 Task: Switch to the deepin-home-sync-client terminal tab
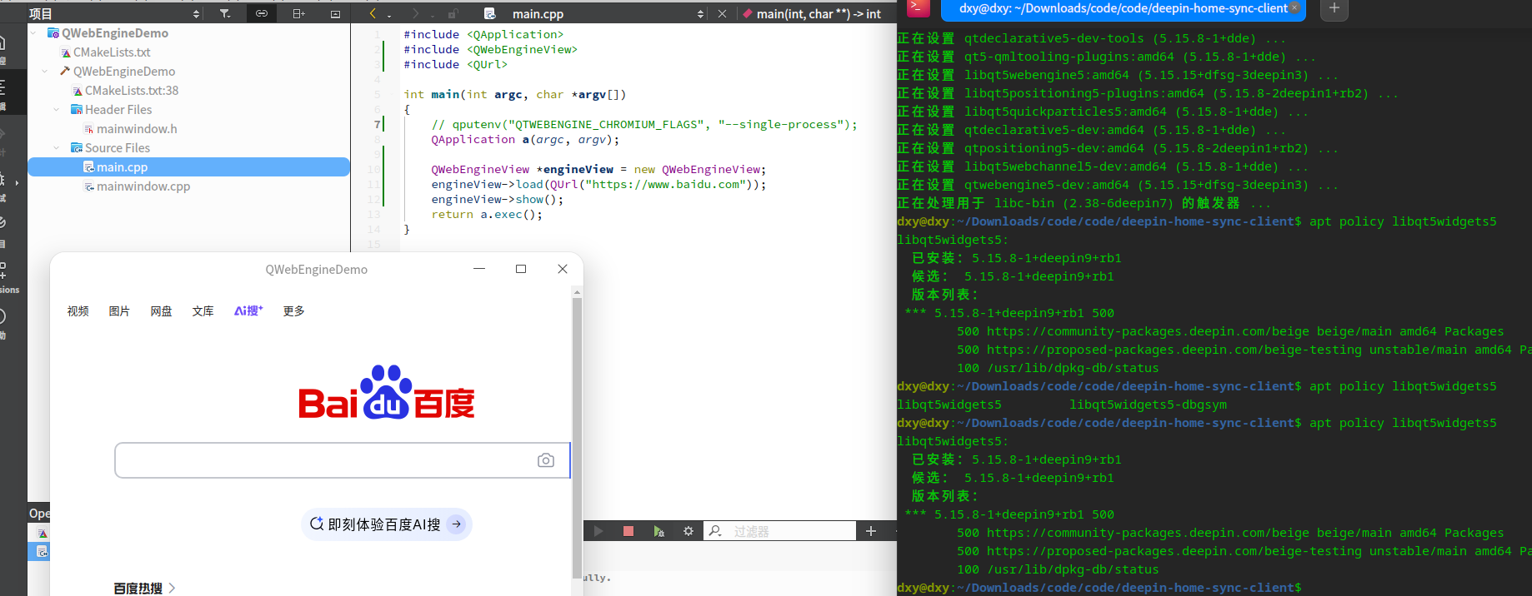[1123, 9]
